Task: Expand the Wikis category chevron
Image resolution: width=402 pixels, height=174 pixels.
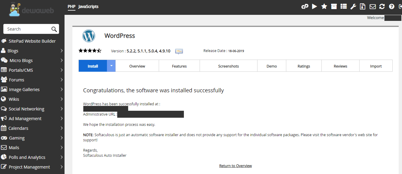Action: 61,99
